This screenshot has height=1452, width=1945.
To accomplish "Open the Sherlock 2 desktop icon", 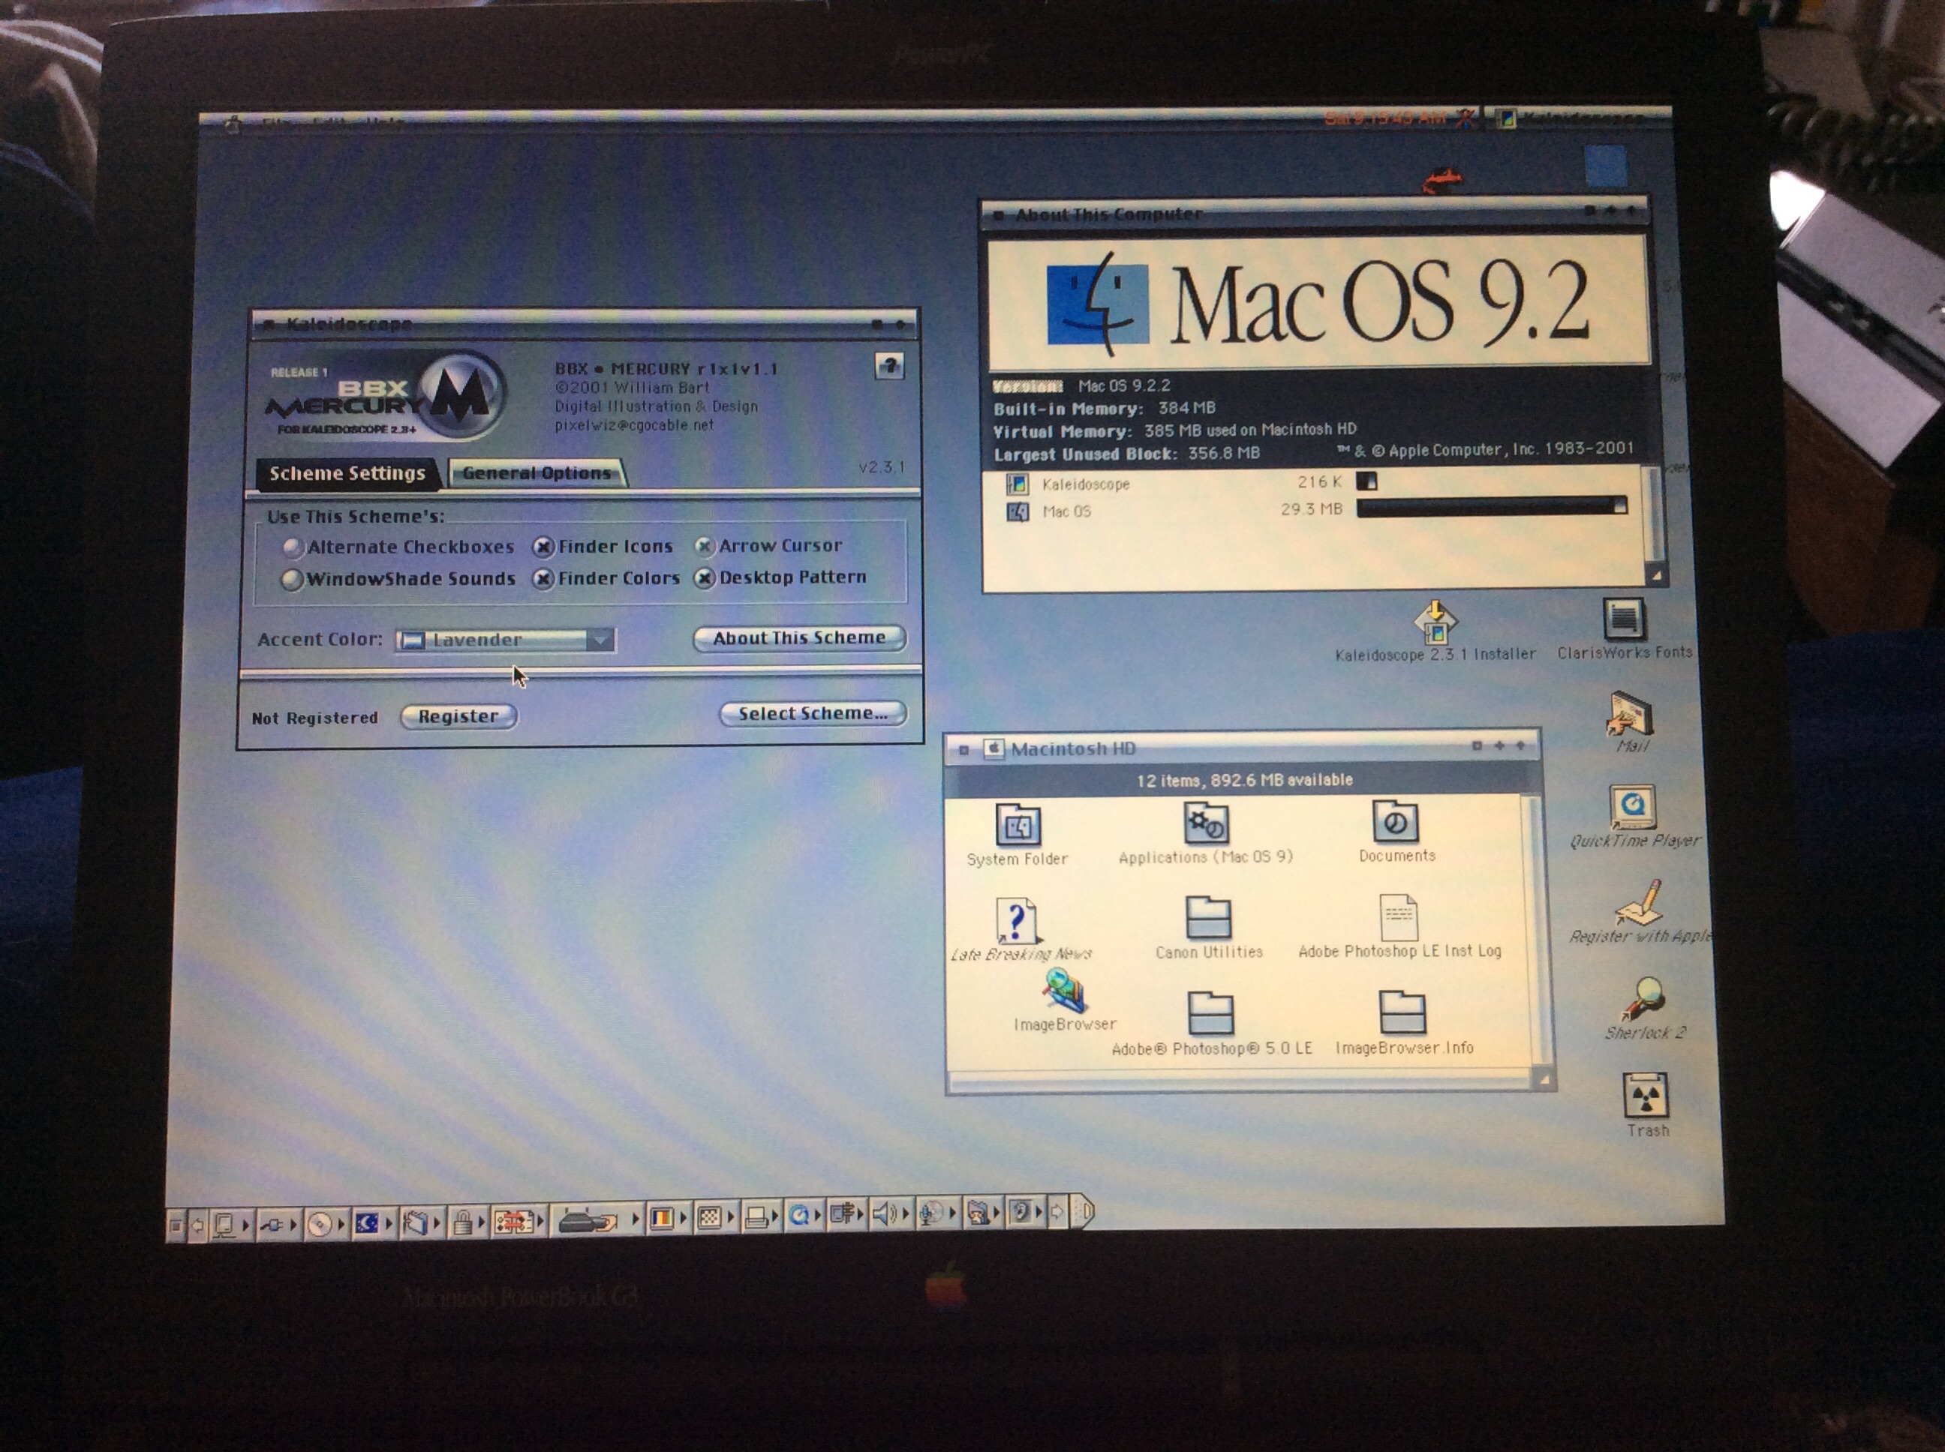I will pyautogui.click(x=1644, y=998).
